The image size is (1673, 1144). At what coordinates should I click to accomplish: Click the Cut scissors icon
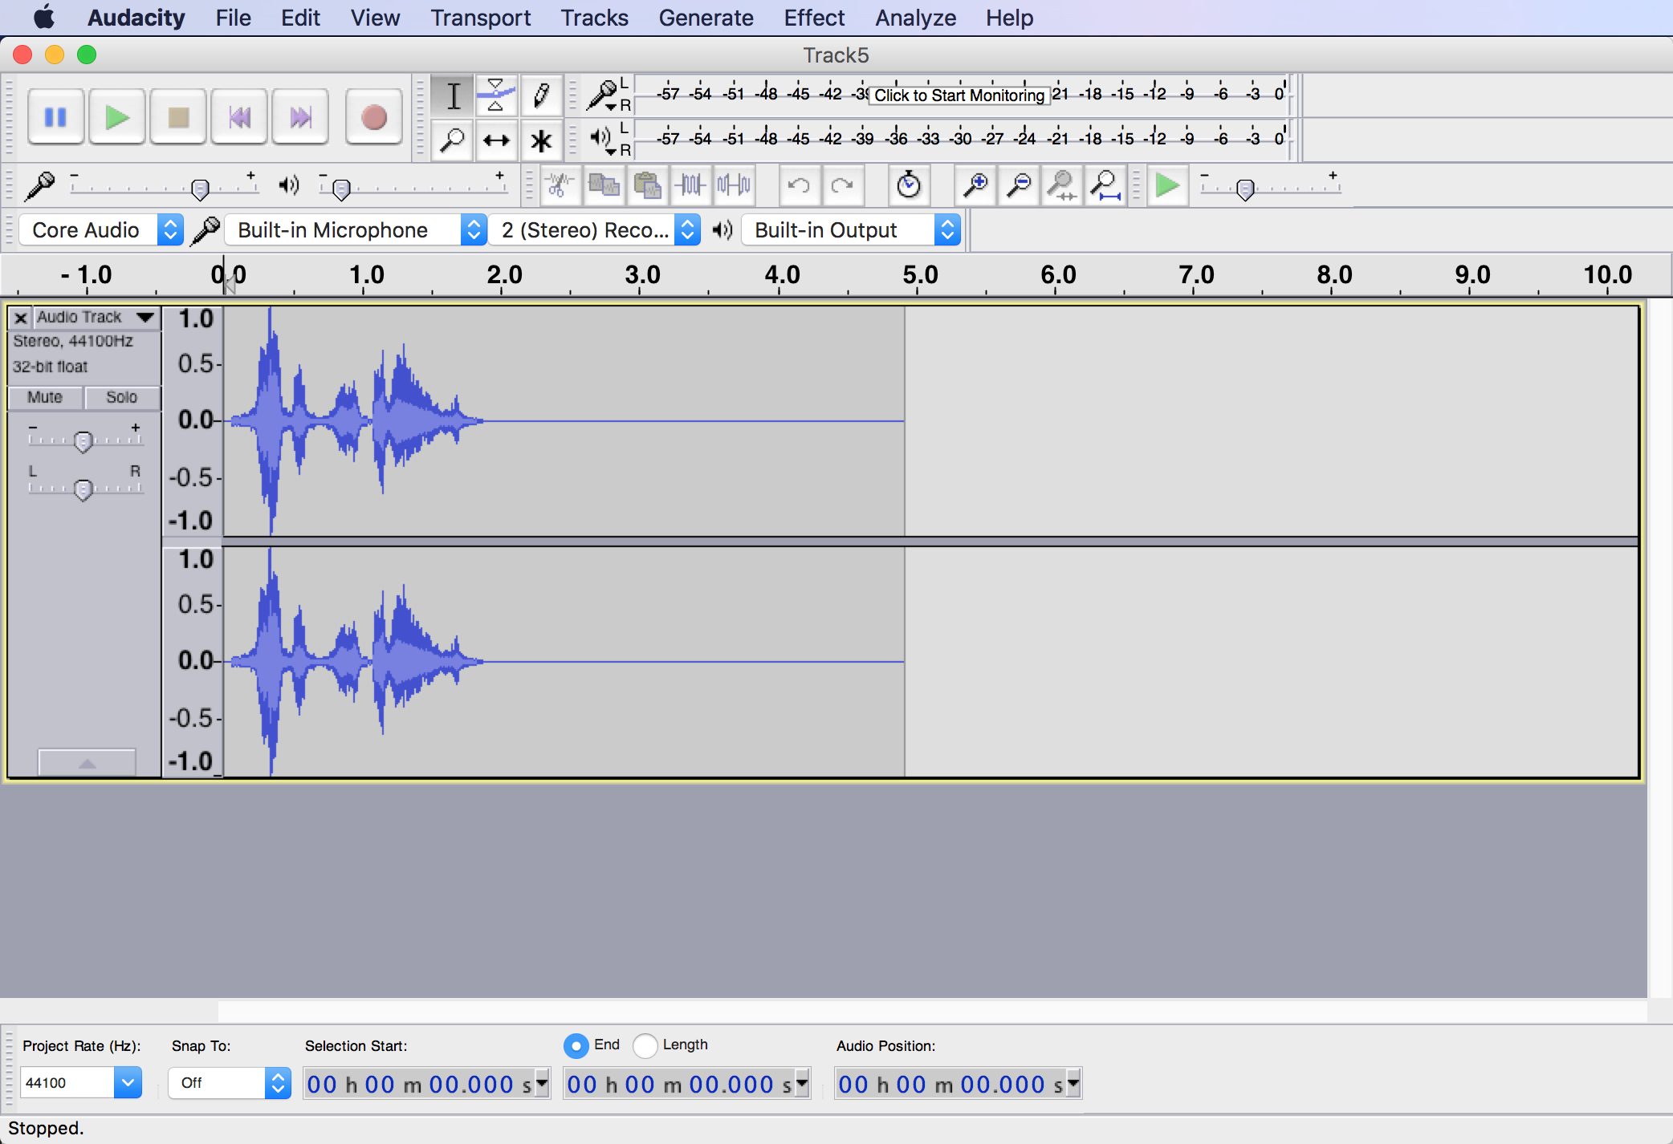pyautogui.click(x=560, y=185)
